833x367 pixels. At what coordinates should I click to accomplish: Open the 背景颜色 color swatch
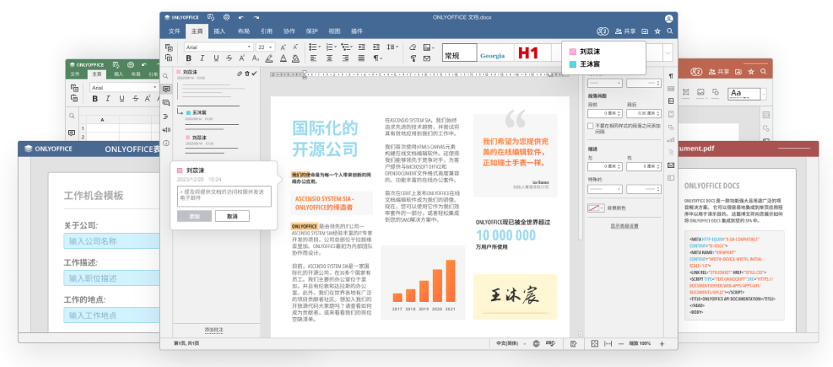[595, 207]
